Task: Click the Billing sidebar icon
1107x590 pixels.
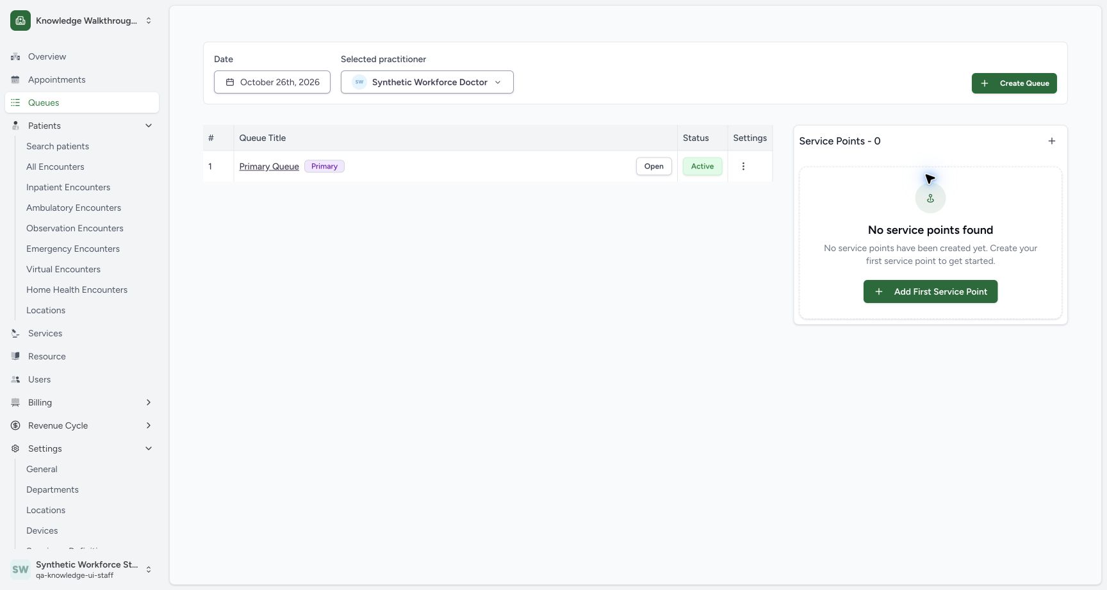Action: coord(15,402)
